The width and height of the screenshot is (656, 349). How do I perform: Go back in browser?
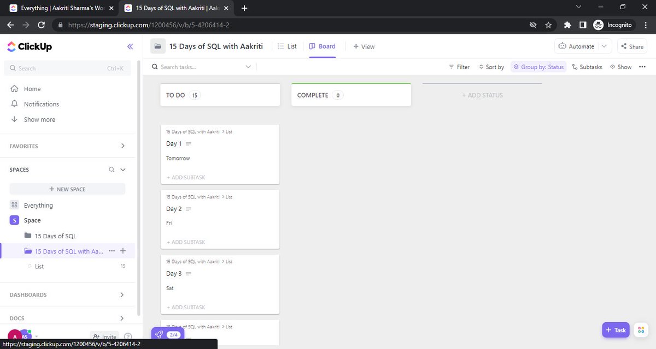(10, 25)
